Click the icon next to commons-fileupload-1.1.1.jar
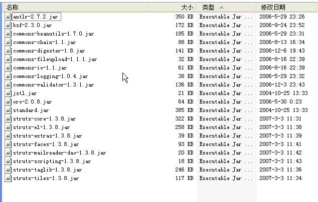The width and height of the screenshot is (318, 202). point(8,59)
